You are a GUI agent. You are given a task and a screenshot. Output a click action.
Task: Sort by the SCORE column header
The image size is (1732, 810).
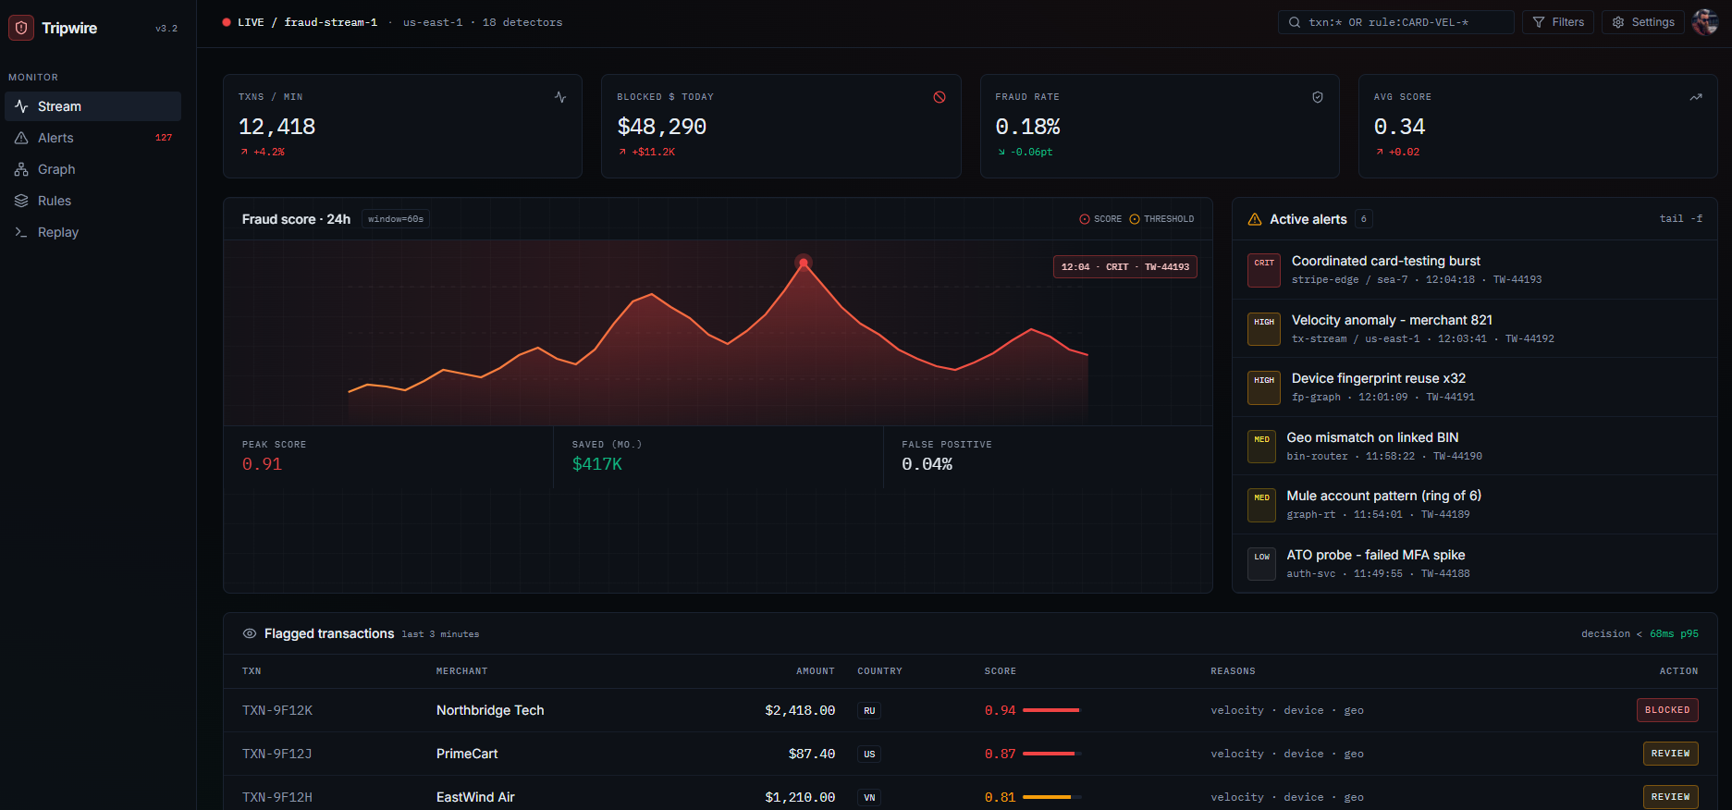coord(1001,671)
